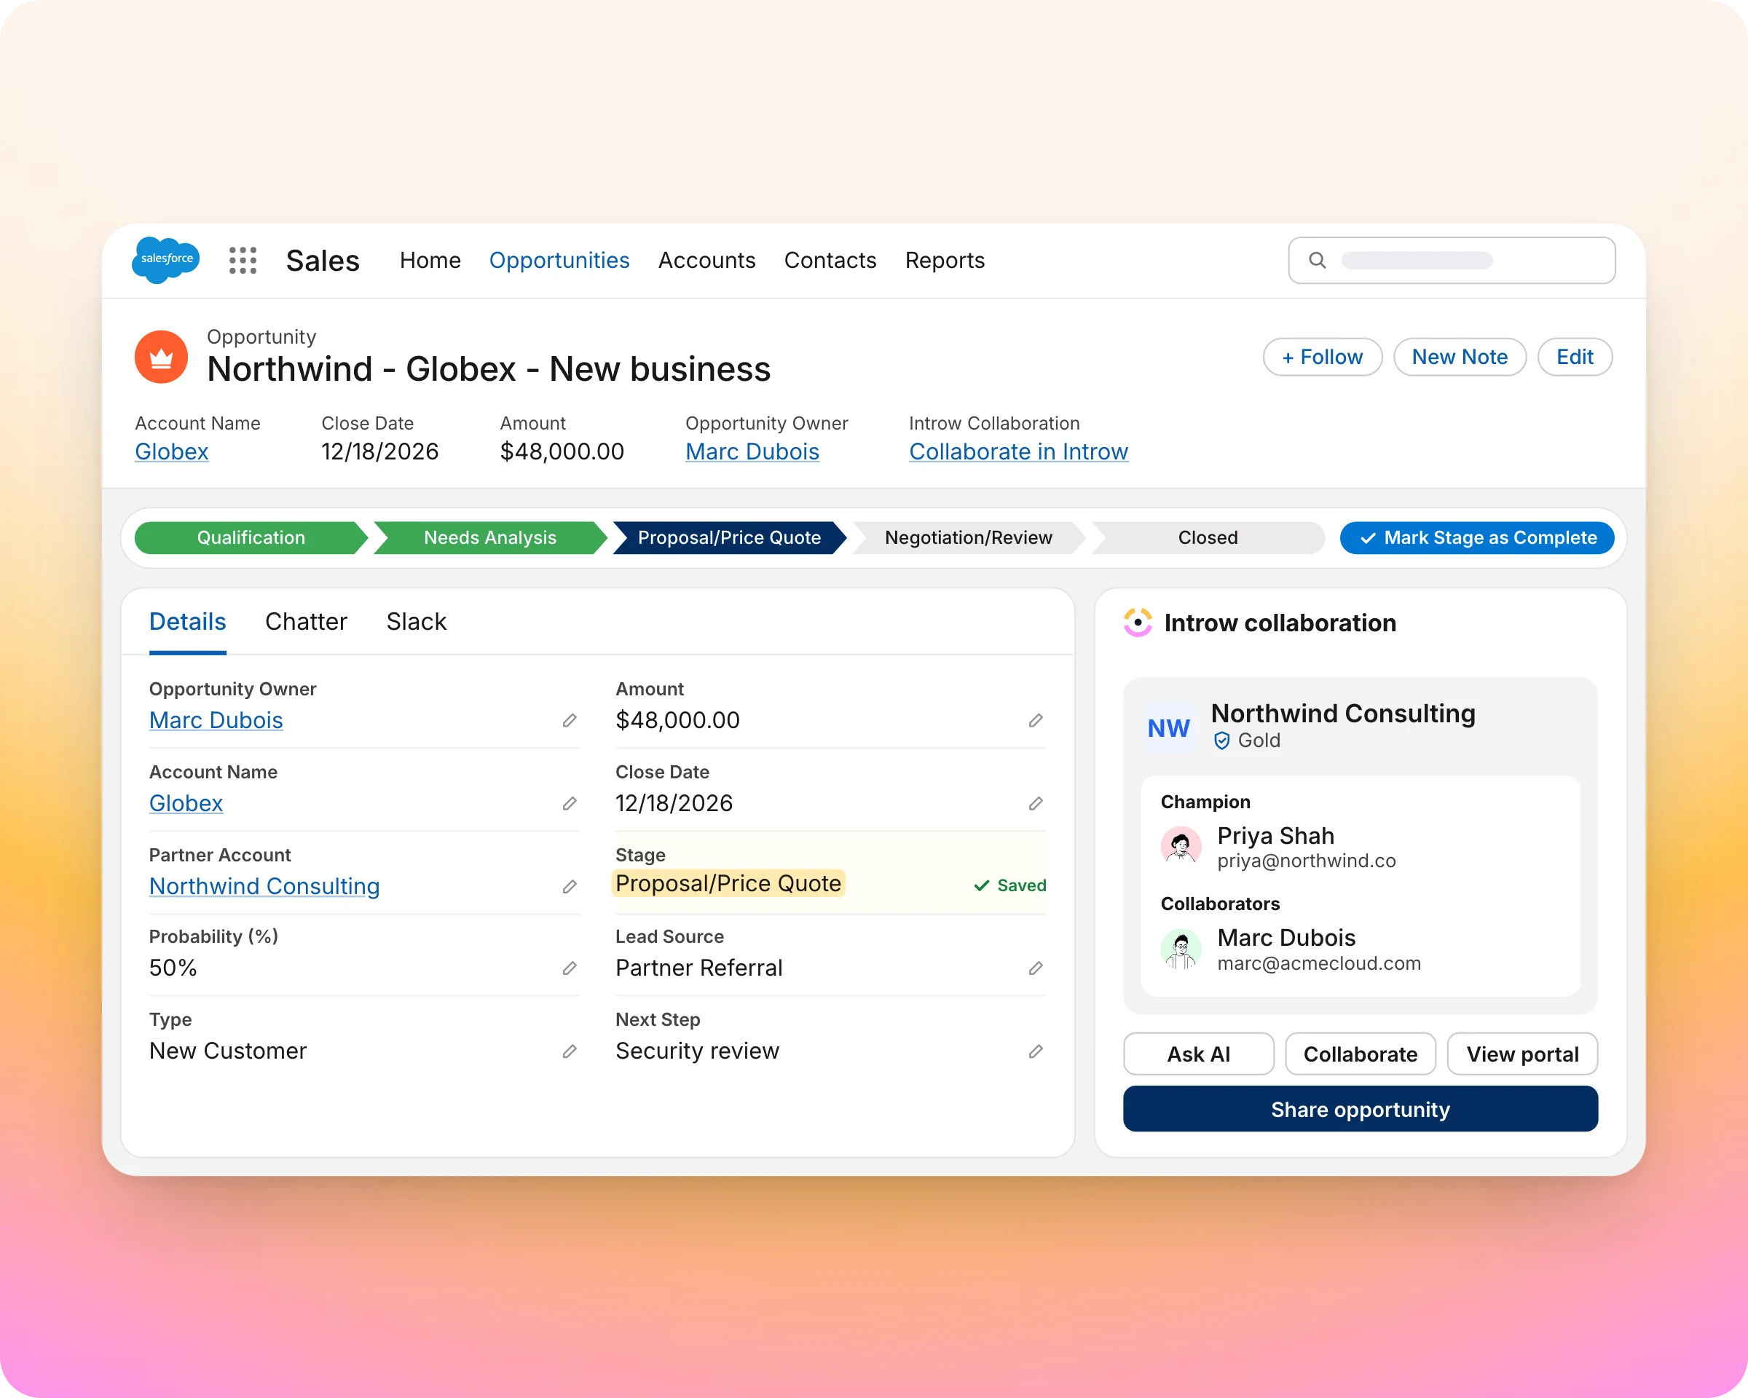
Task: Edit the Opportunity Owner field pencil
Action: pos(570,720)
